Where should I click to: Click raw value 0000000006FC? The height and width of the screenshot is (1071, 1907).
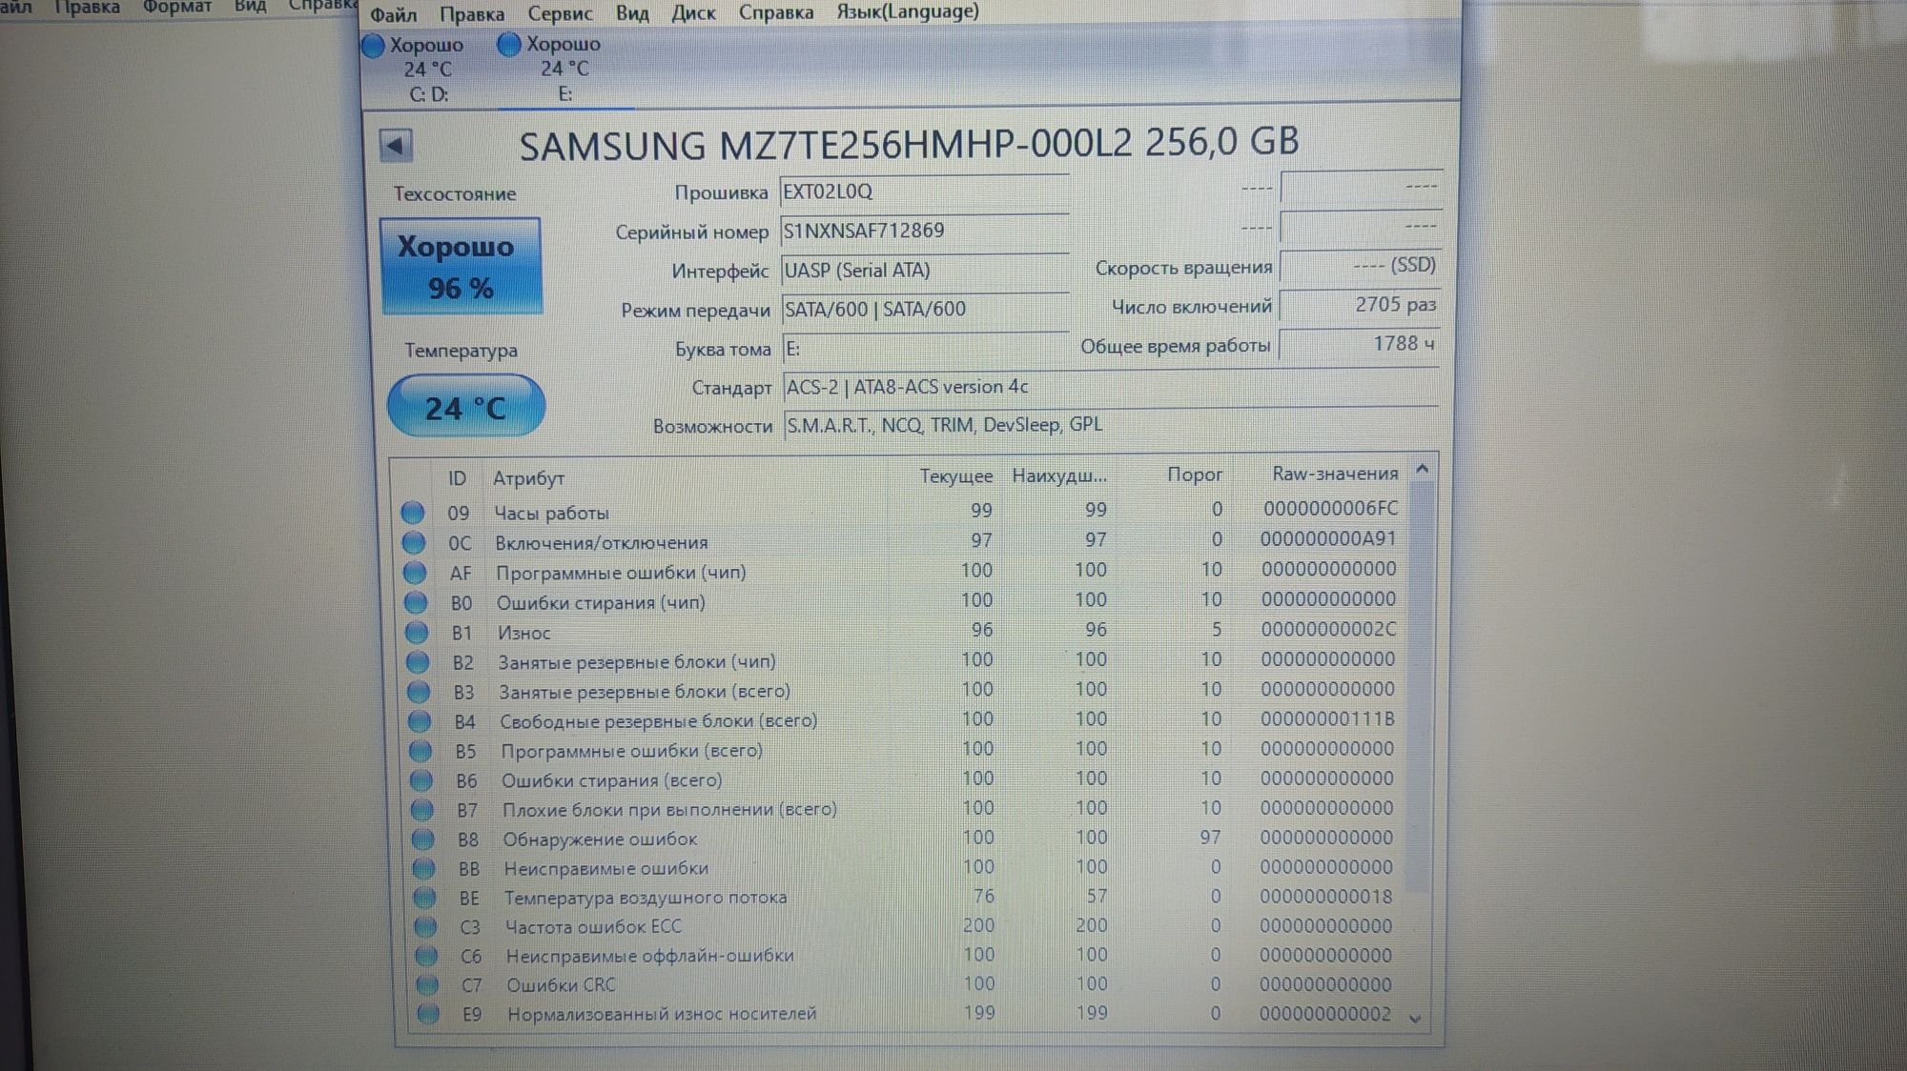point(1331,509)
